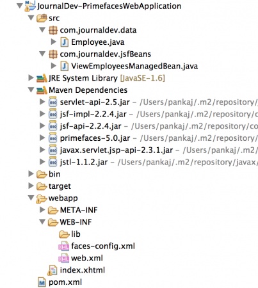The height and width of the screenshot is (288, 258).
Task: Collapse the webapp folder triangle
Action: (31, 198)
